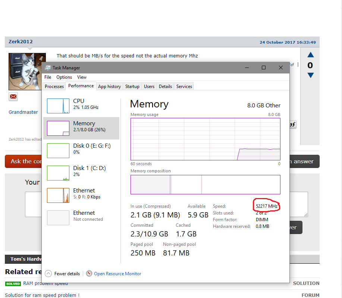Image resolution: width=342 pixels, height=298 pixels.
Task: Select the Ethernet Not connected entry
Action: [x=81, y=218]
